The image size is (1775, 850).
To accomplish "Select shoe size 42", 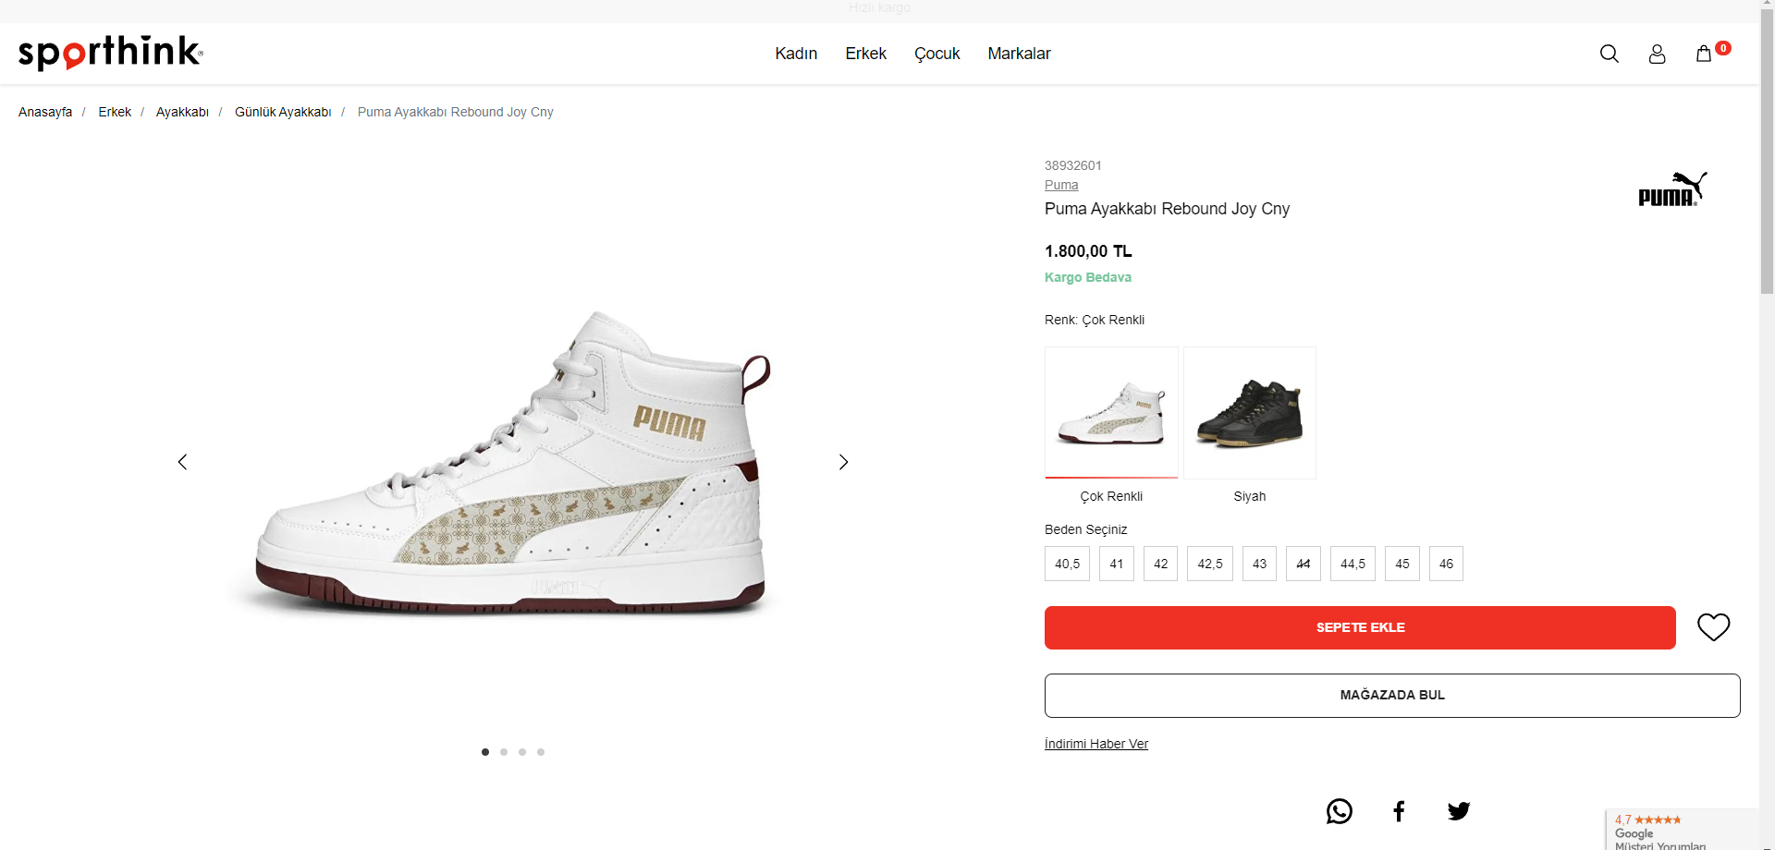I will point(1160,564).
